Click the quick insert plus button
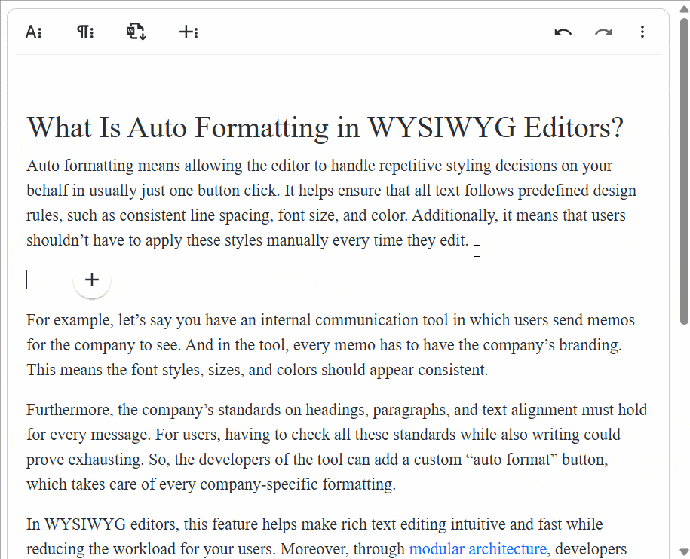 (92, 280)
